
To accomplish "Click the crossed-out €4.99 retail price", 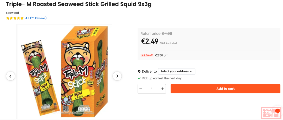I will pyautogui.click(x=167, y=34).
